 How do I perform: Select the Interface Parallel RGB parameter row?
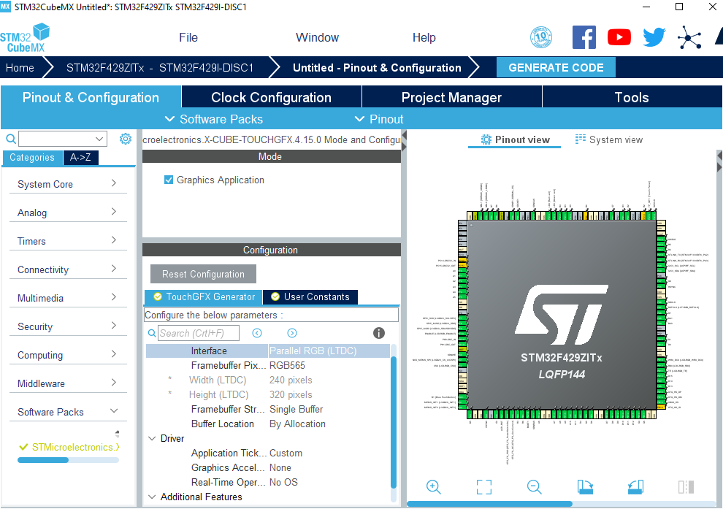click(x=268, y=351)
